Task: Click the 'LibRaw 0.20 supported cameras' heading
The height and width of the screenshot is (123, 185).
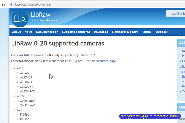Action: (58, 44)
